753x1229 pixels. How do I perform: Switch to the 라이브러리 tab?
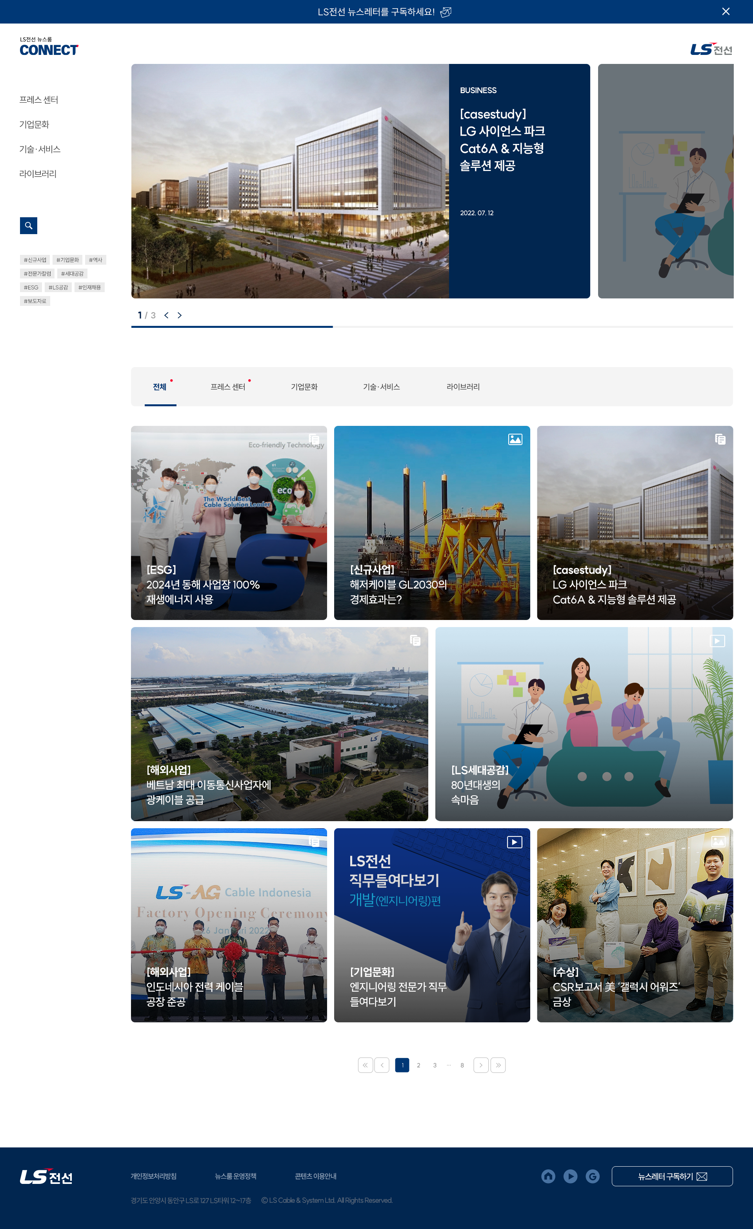click(463, 387)
